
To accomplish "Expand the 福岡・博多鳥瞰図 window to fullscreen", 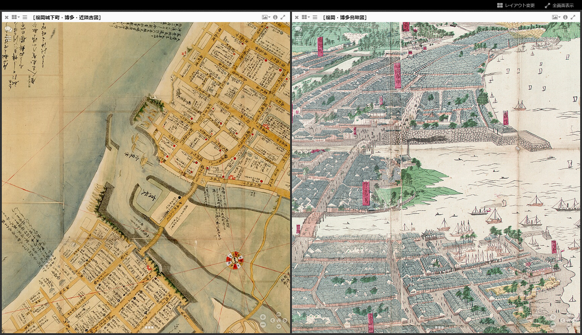I will pyautogui.click(x=573, y=17).
